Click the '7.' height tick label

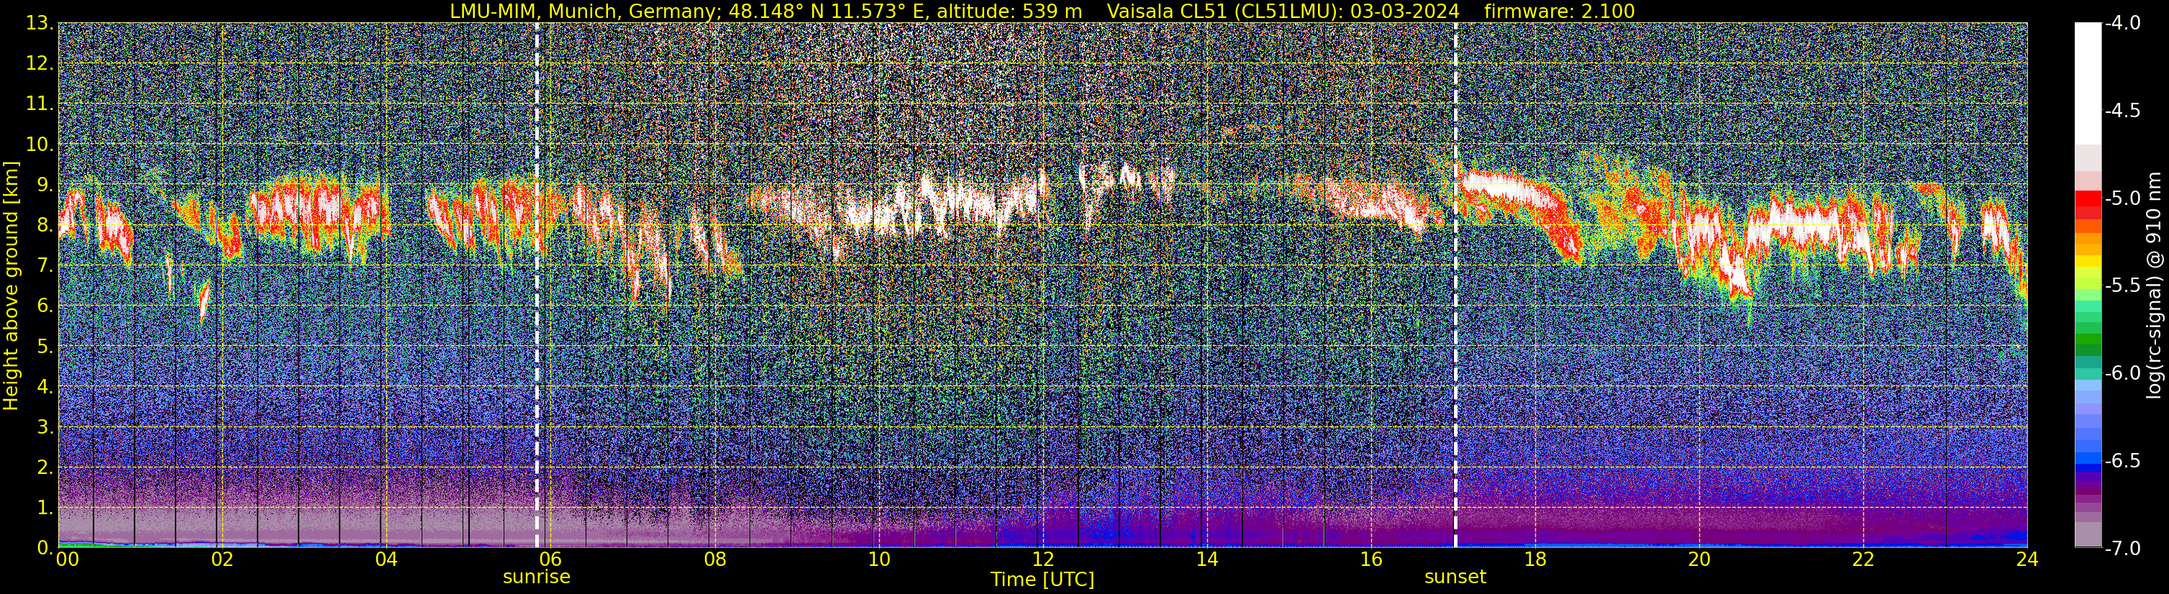coord(45,265)
